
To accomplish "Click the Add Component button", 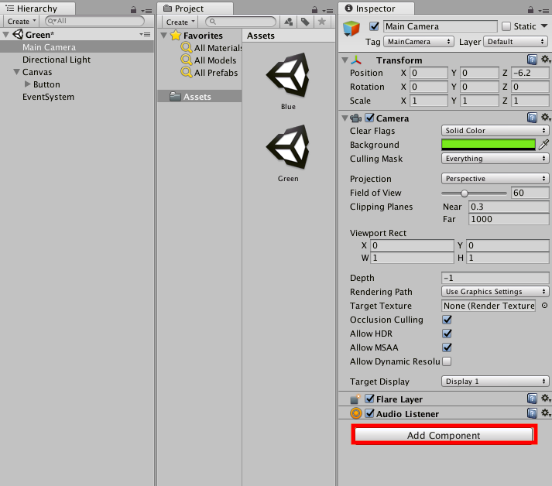I will (x=444, y=435).
